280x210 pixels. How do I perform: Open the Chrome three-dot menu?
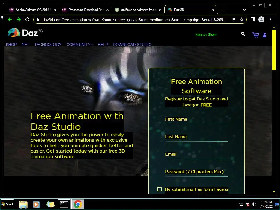click(270, 19)
